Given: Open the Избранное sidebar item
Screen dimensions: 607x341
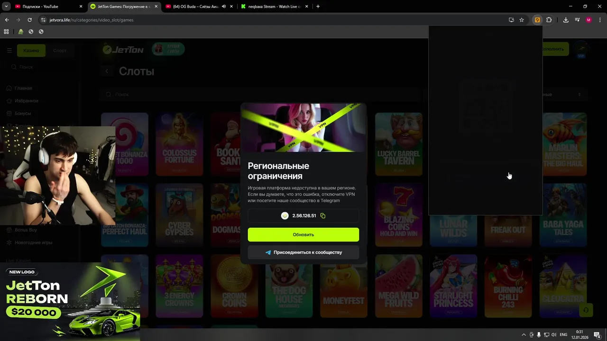Looking at the screenshot, I should point(26,101).
